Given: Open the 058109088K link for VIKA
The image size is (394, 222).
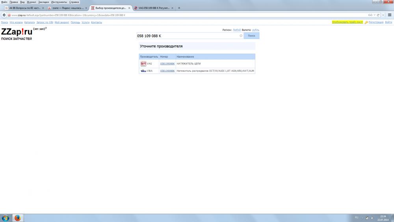Looking at the screenshot, I should [167, 71].
